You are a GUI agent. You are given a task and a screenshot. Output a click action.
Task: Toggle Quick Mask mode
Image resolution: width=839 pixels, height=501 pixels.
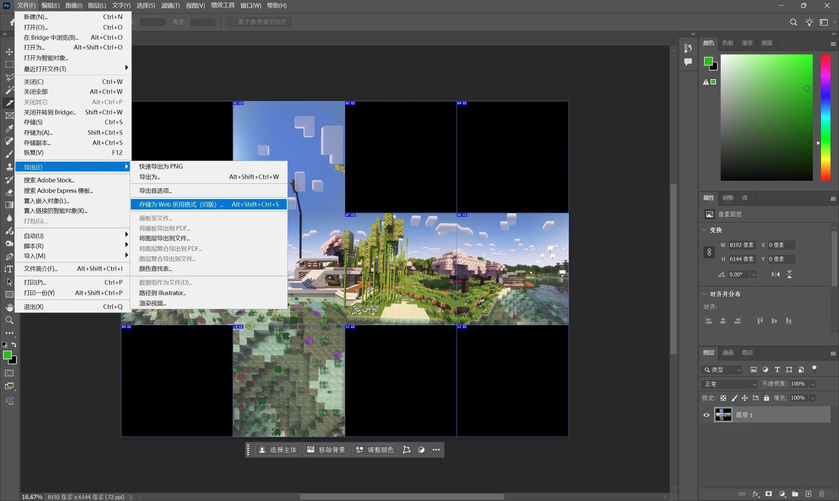pos(10,373)
